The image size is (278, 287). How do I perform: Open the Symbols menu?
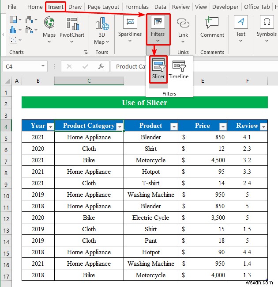(x=267, y=29)
